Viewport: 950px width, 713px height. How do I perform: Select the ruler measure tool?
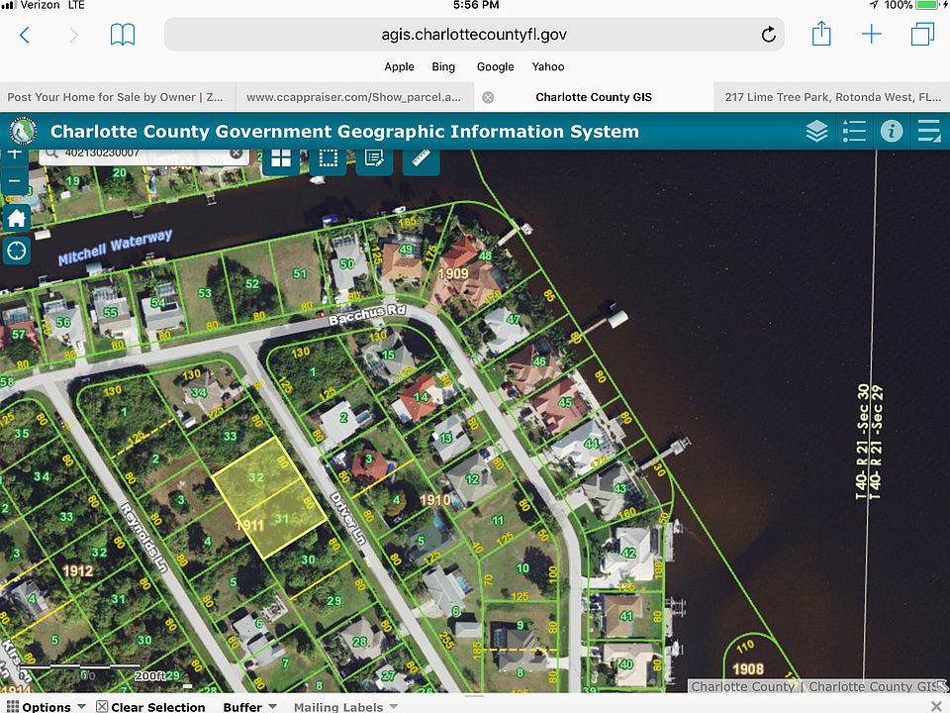tap(422, 158)
